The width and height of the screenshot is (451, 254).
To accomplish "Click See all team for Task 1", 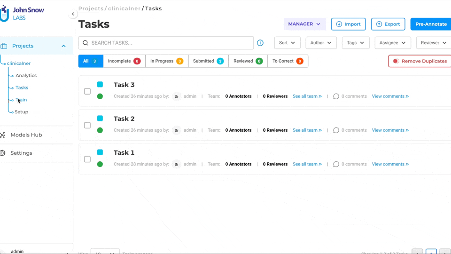I will pos(307,164).
